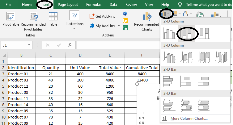Select the Product 12 cell
This screenshot has height=125, width=233.
21,86
